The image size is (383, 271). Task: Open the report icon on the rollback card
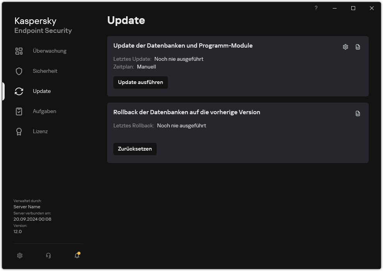(x=357, y=113)
